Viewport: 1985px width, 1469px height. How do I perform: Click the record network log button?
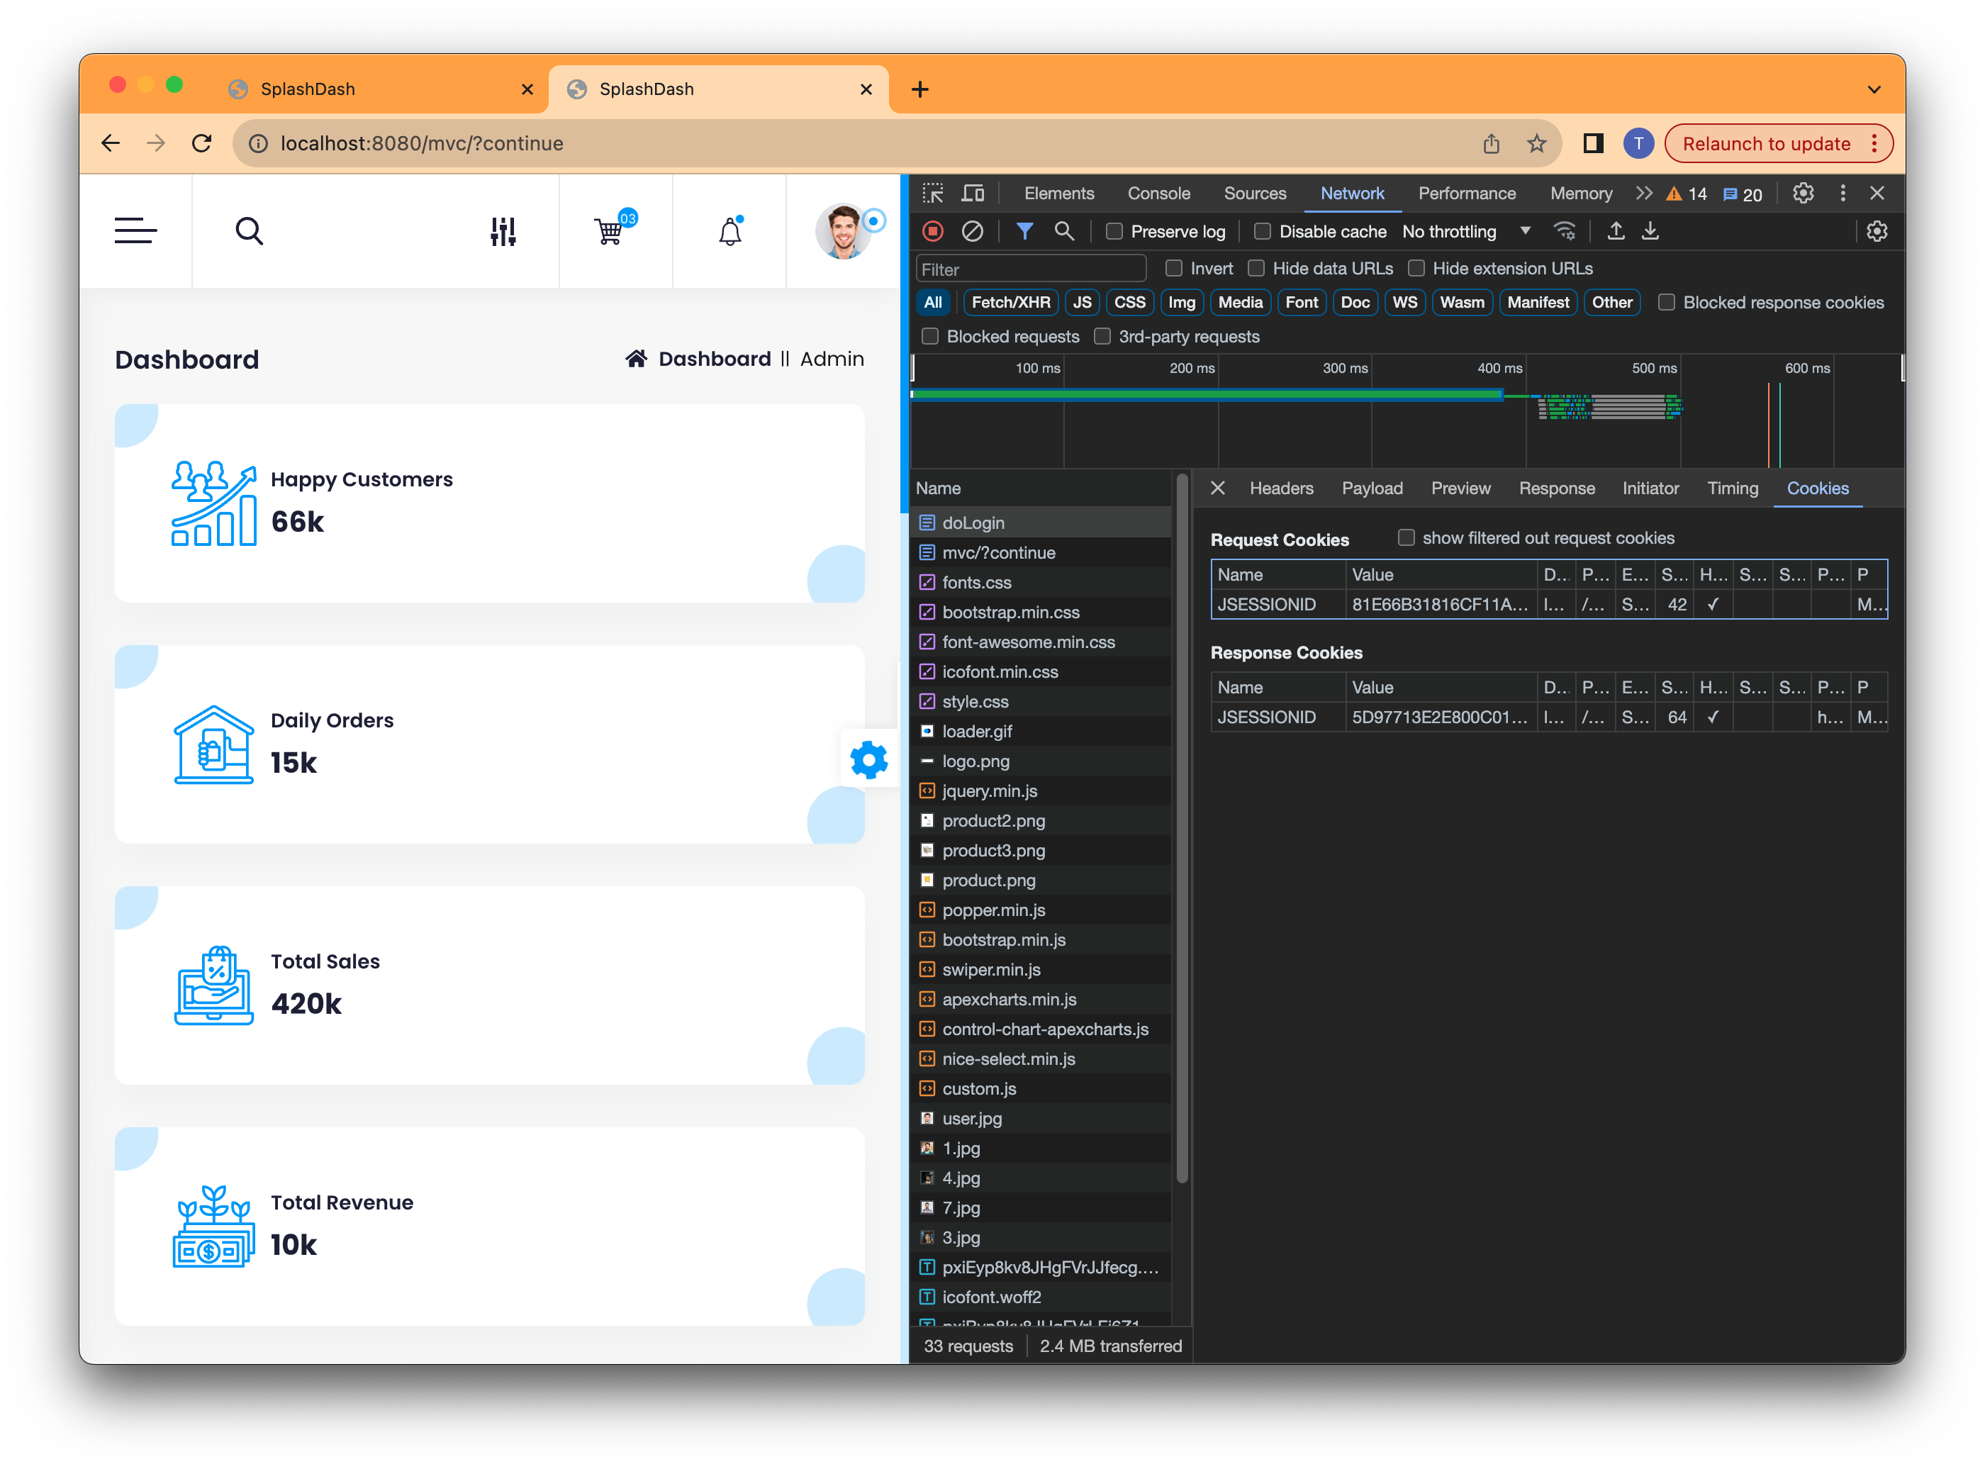[932, 231]
